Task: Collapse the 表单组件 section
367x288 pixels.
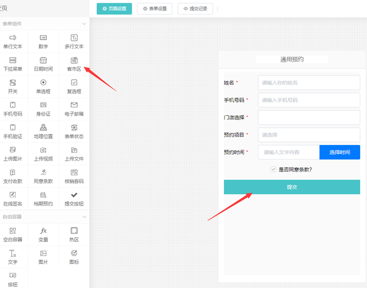Action: (84, 24)
